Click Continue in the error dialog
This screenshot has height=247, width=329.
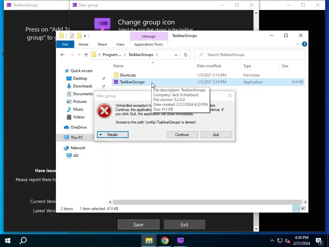(x=182, y=135)
